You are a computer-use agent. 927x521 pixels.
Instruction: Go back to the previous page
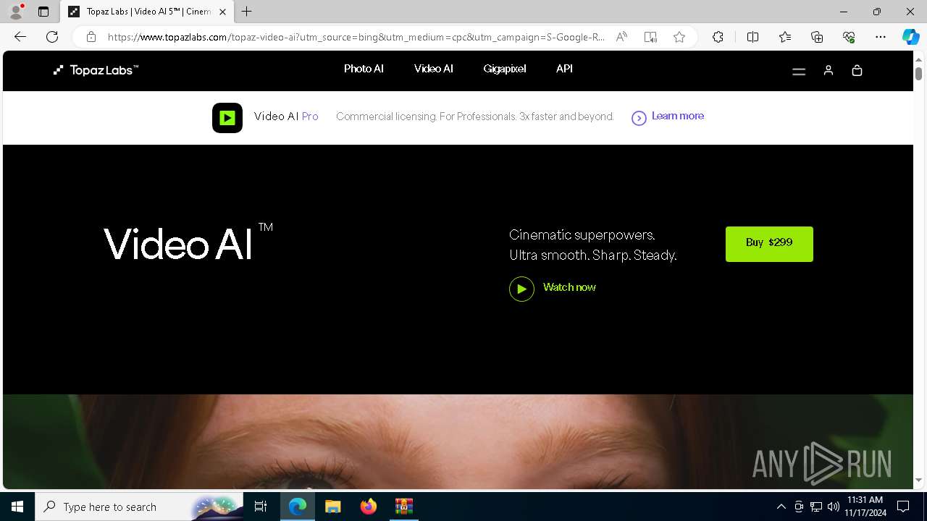tap(20, 37)
